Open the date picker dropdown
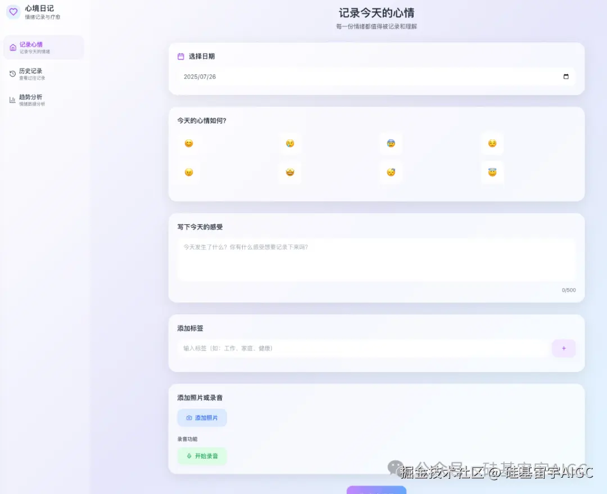The height and width of the screenshot is (494, 607). (566, 77)
